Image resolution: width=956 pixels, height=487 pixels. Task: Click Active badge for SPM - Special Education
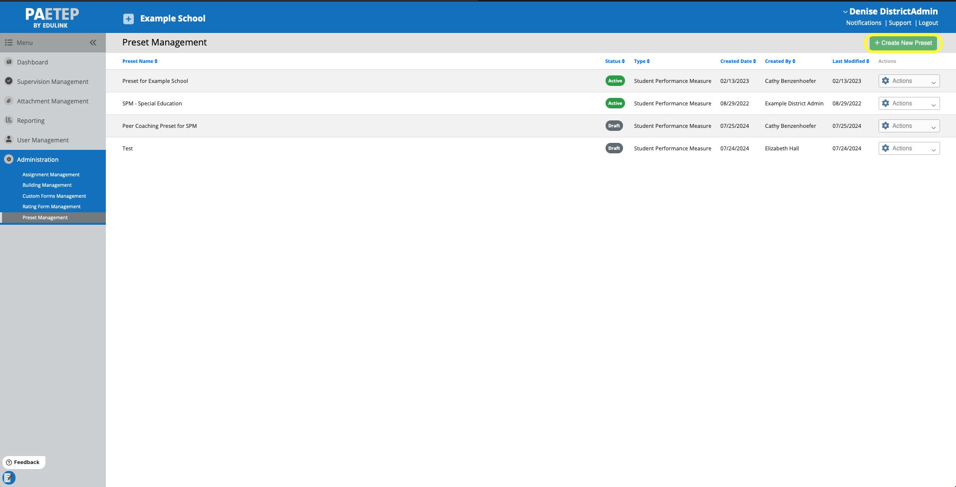point(615,103)
